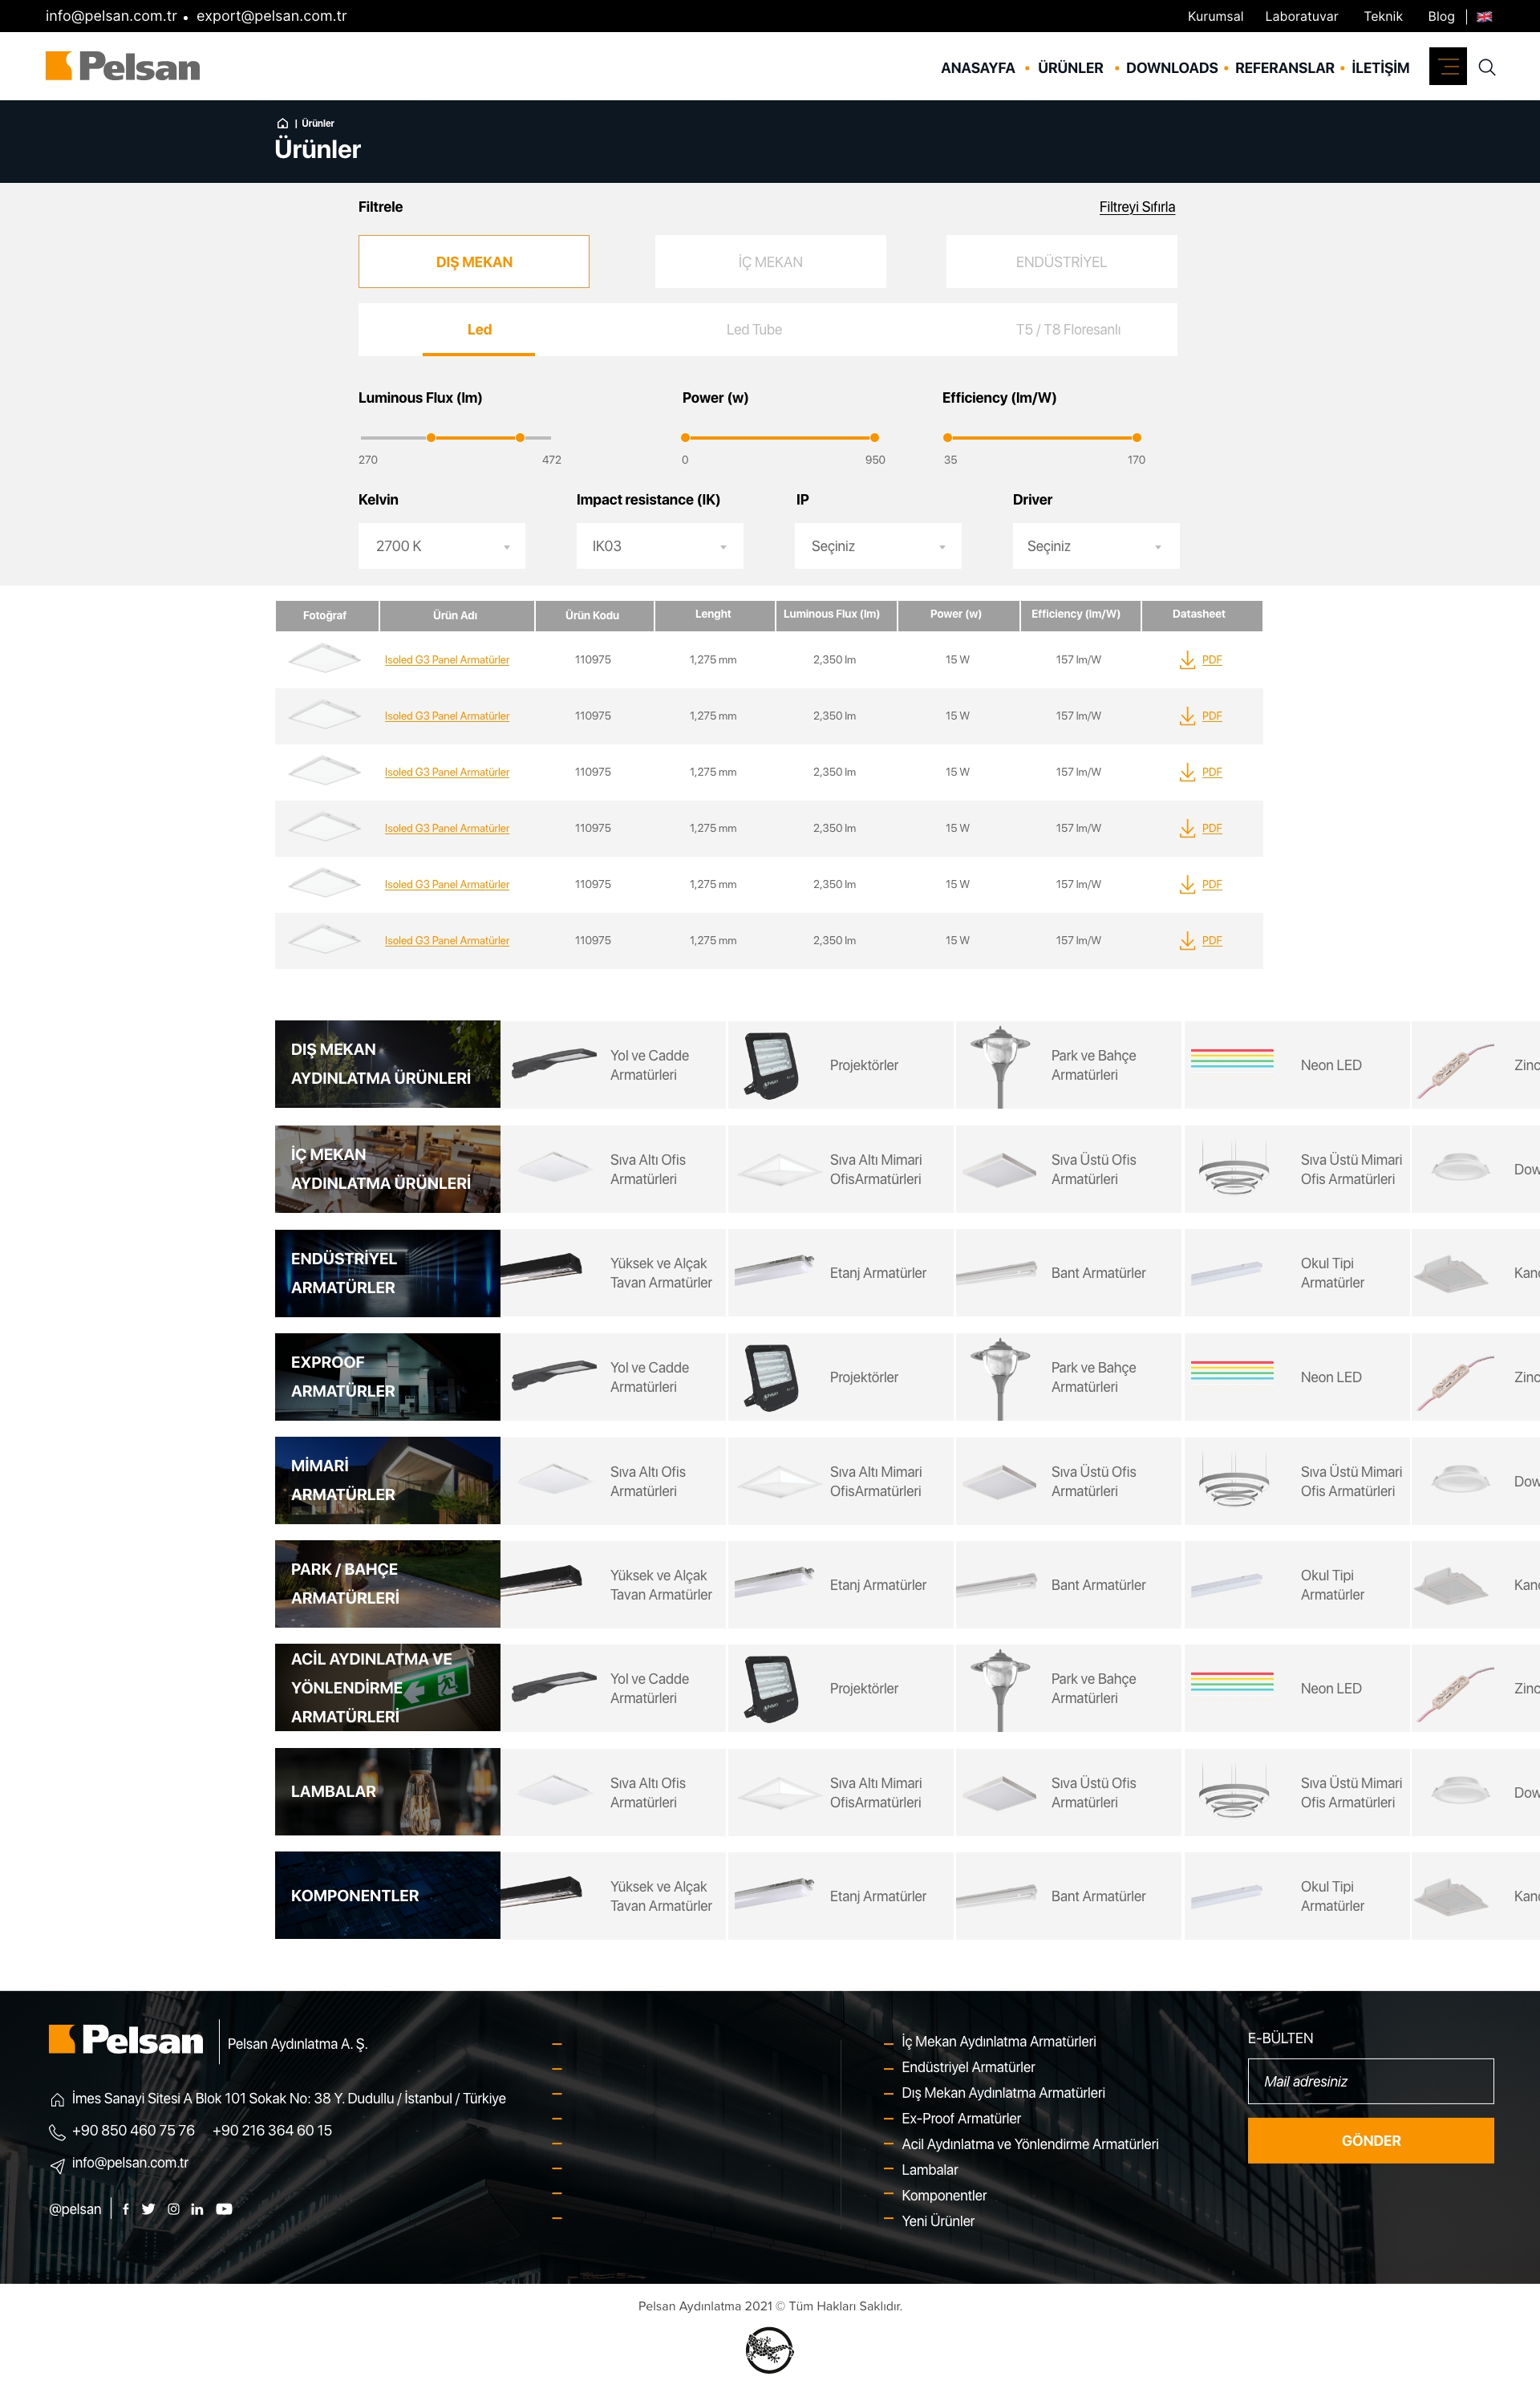Expand the Impact resistance IK03 dropdown
The image size is (1540, 2401).
(659, 546)
